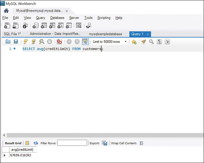Stop the query being executed
204x163 pixels.
pyautogui.click(x=50, y=42)
